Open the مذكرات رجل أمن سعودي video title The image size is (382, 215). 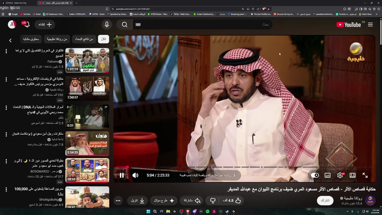38,134
